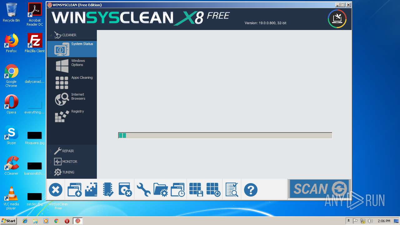Open the Registry cleaner section
400x225 pixels.
[72, 117]
